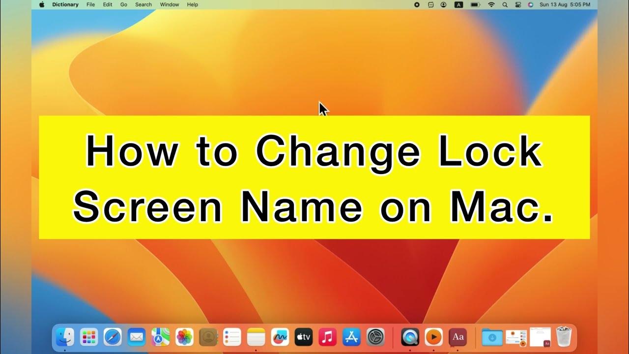
Task: Open the Window menu
Action: click(x=170, y=4)
